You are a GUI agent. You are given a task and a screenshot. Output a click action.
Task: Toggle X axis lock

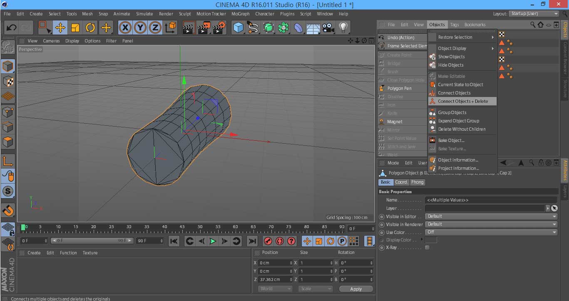click(125, 28)
